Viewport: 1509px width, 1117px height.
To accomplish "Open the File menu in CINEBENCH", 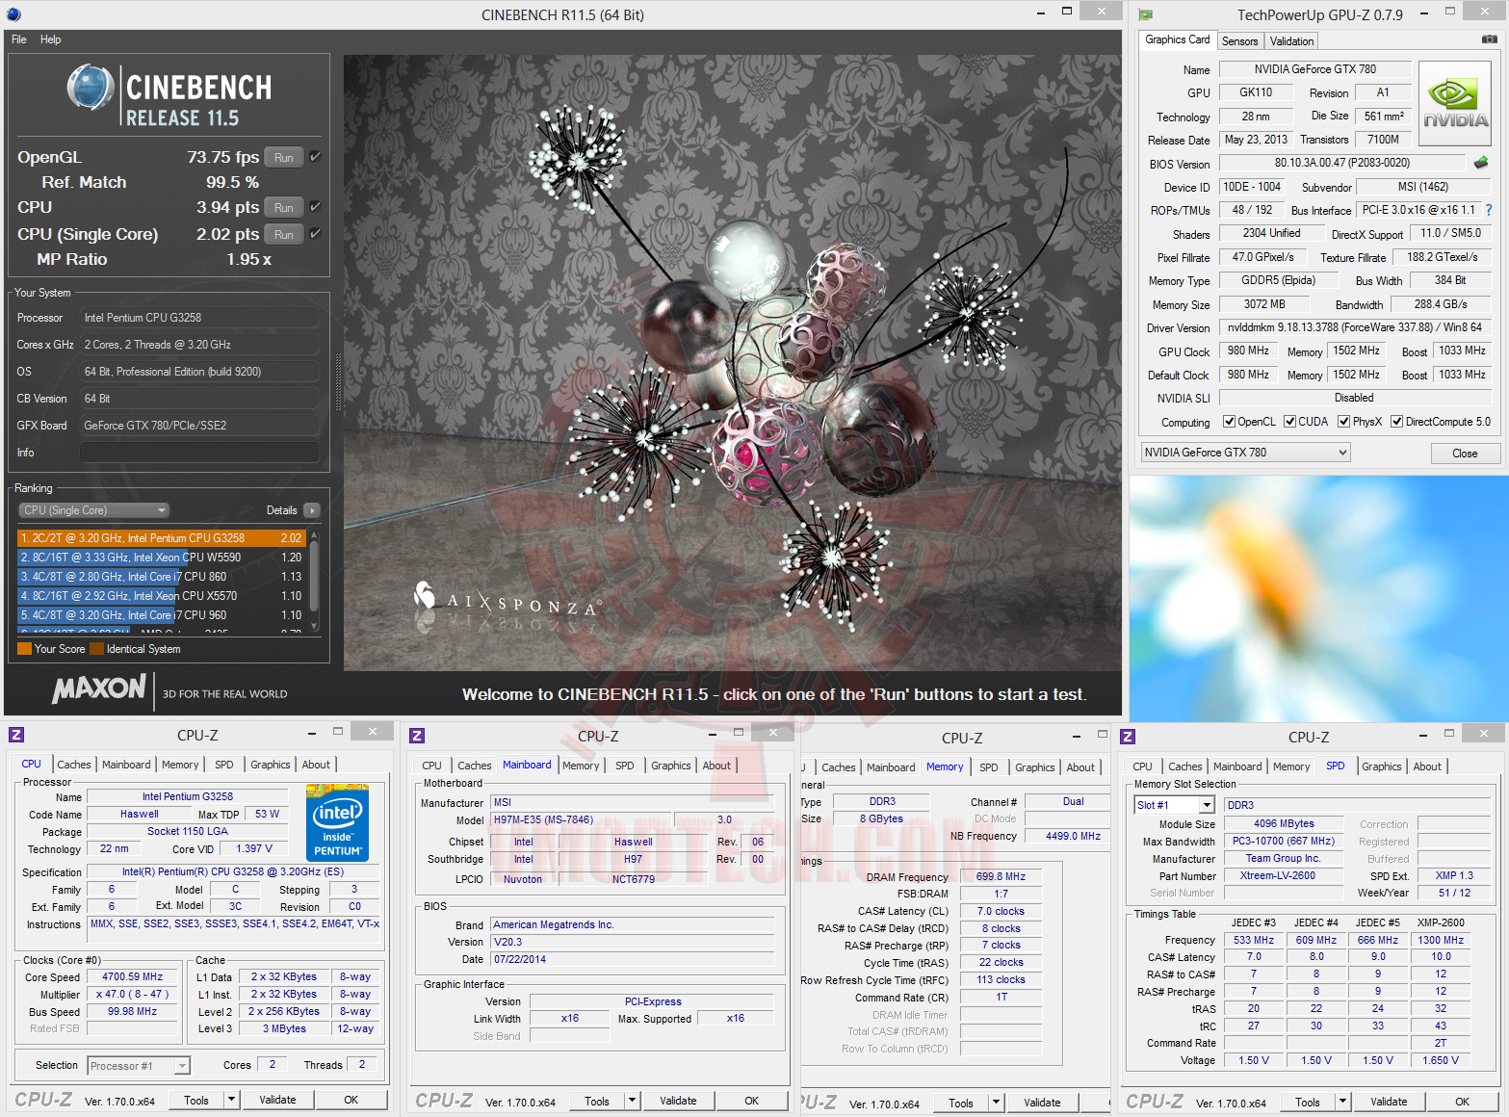I will point(19,39).
